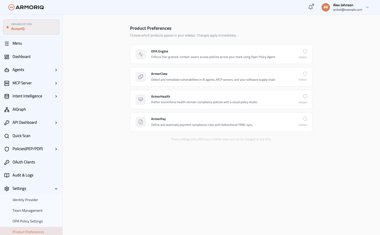Click the ArmorClaw puzzle icon

click(141, 77)
